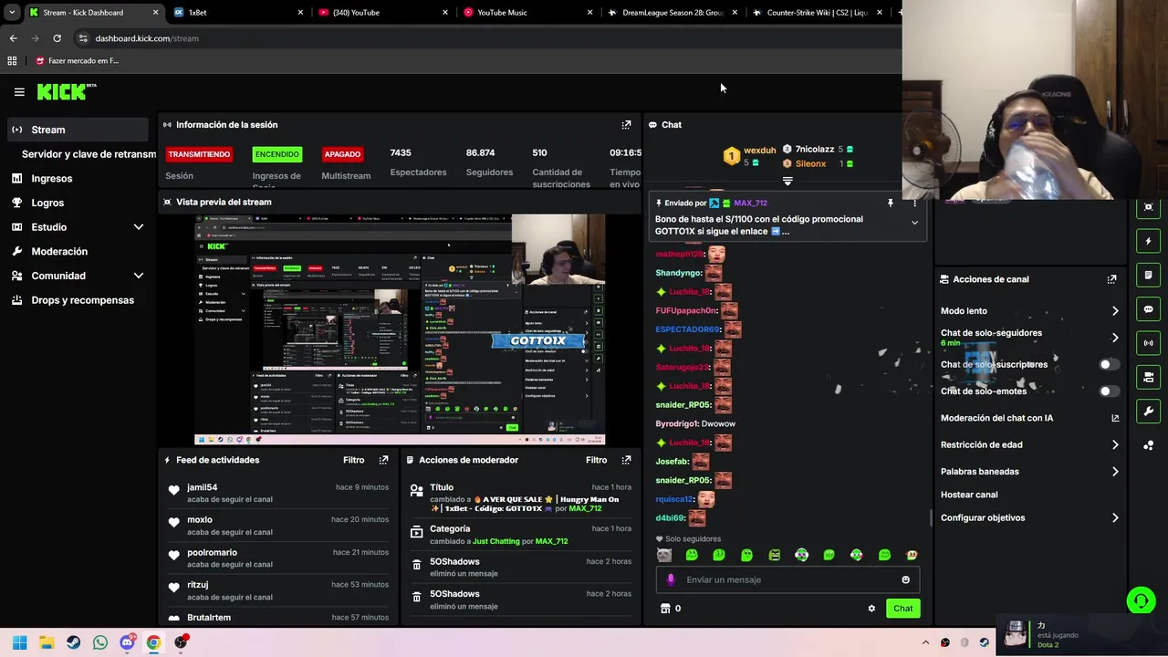Click the Just Chatting category link
This screenshot has height=657, width=1168.
point(495,541)
